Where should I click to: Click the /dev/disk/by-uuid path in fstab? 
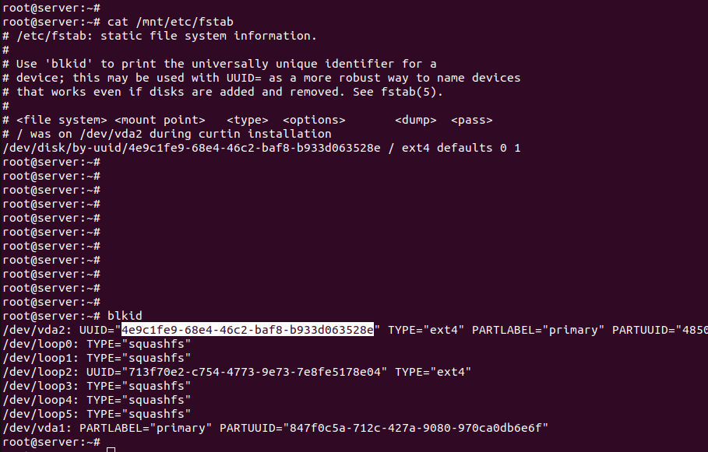click(x=192, y=148)
